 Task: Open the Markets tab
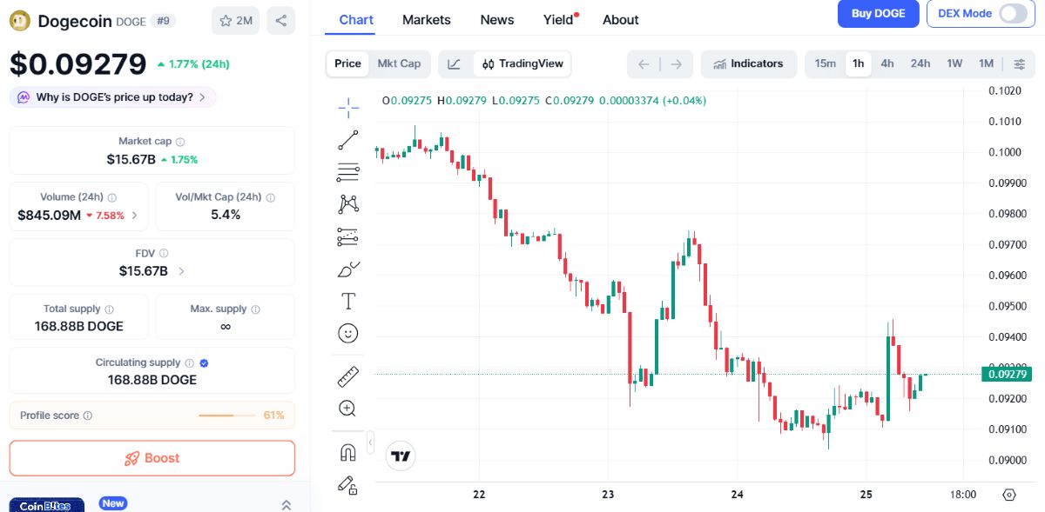(427, 19)
